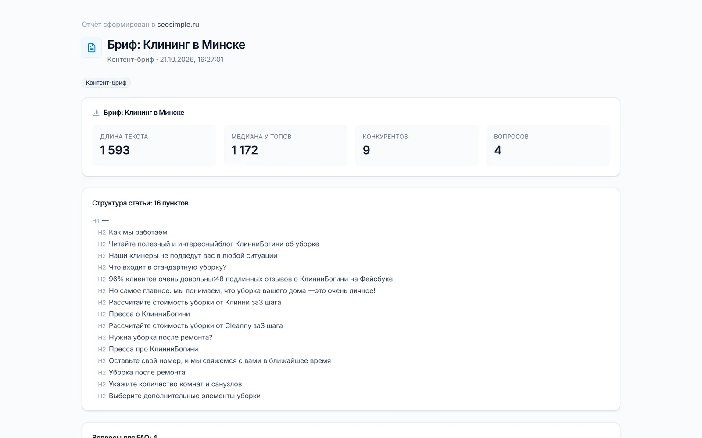The image size is (702, 438).
Task: Click the ВОПРОСОВ label
Action: 511,137
